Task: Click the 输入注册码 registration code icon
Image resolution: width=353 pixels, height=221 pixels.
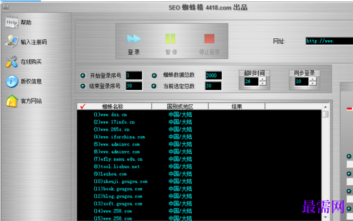Action: (12, 41)
